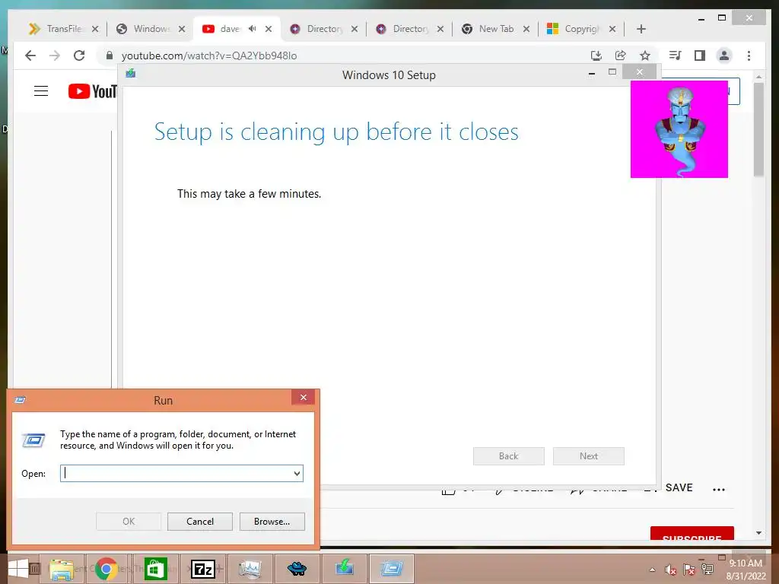
Task: Click the red SUBSCRIBE button
Action: click(x=692, y=533)
